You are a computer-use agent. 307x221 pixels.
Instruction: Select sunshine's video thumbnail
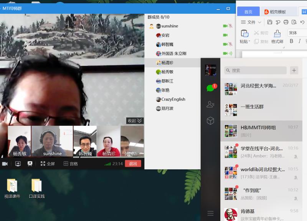(52, 141)
